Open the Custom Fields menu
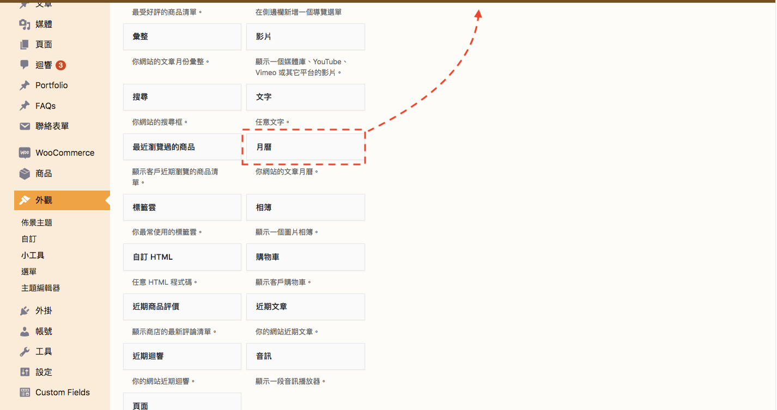 [62, 393]
